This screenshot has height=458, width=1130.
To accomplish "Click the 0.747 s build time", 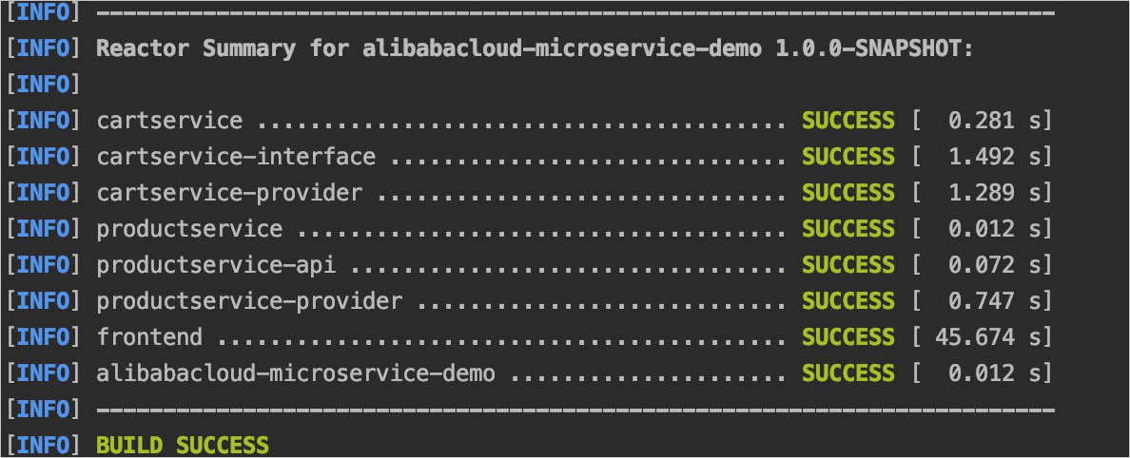I will tap(995, 302).
